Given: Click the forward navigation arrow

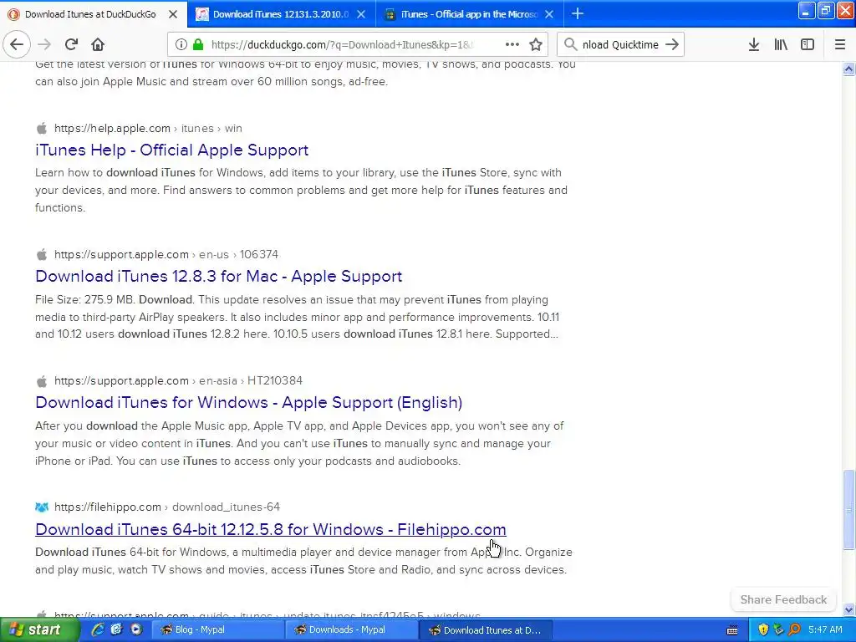Looking at the screenshot, I should [45, 44].
